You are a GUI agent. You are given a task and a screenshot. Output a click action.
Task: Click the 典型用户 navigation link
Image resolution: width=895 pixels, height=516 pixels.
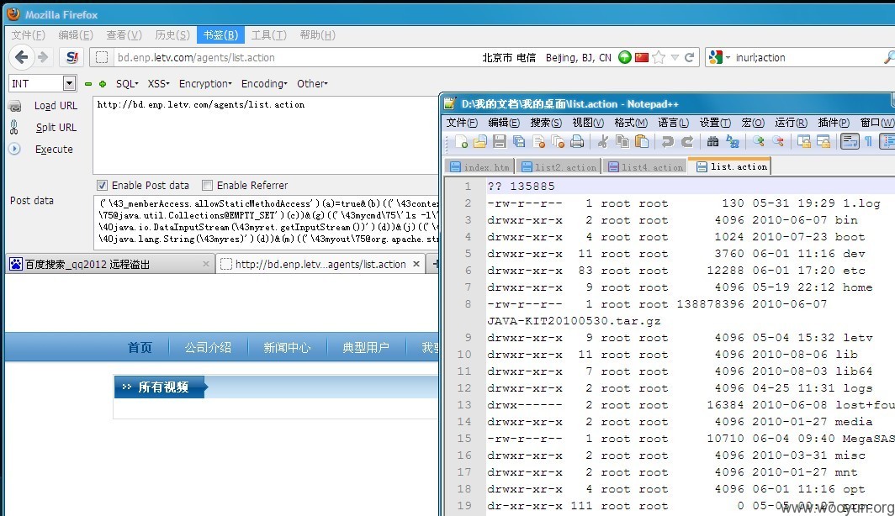[x=366, y=347]
